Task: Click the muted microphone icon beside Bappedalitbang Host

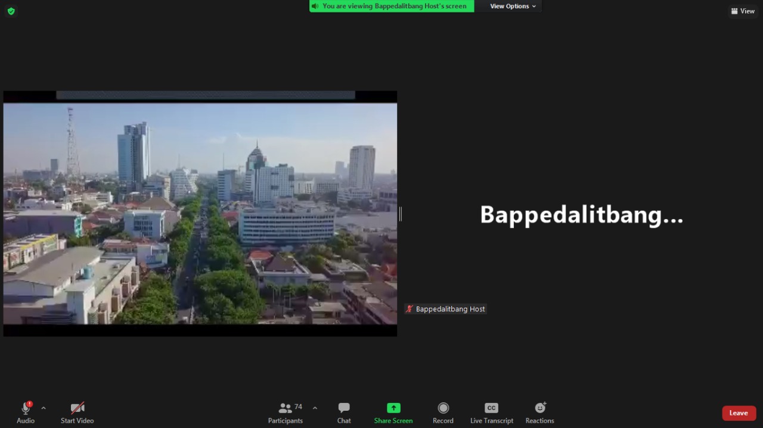Action: pos(410,309)
